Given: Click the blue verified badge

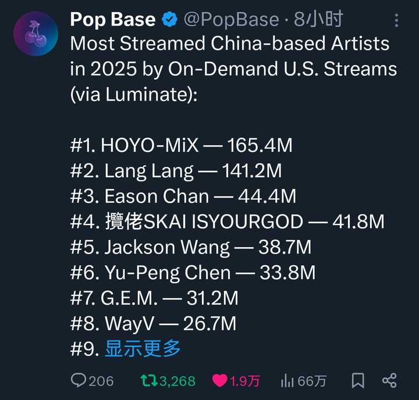Looking at the screenshot, I should coord(170,20).
